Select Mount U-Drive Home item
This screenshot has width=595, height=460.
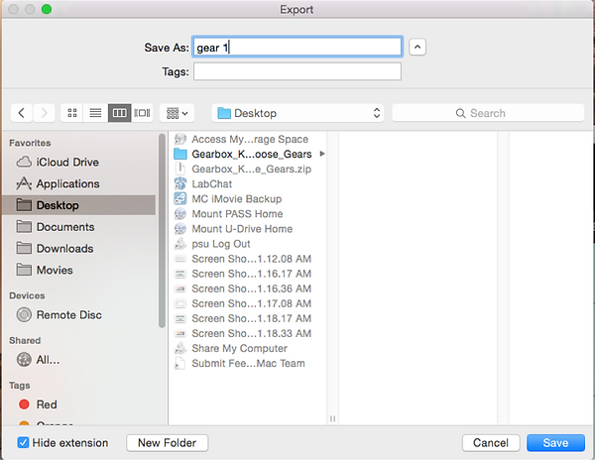247,229
